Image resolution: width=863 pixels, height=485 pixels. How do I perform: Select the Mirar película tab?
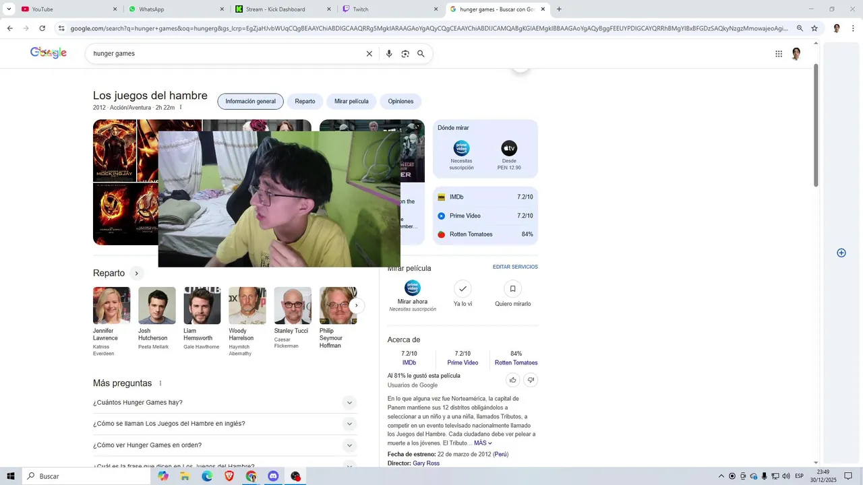tap(351, 102)
